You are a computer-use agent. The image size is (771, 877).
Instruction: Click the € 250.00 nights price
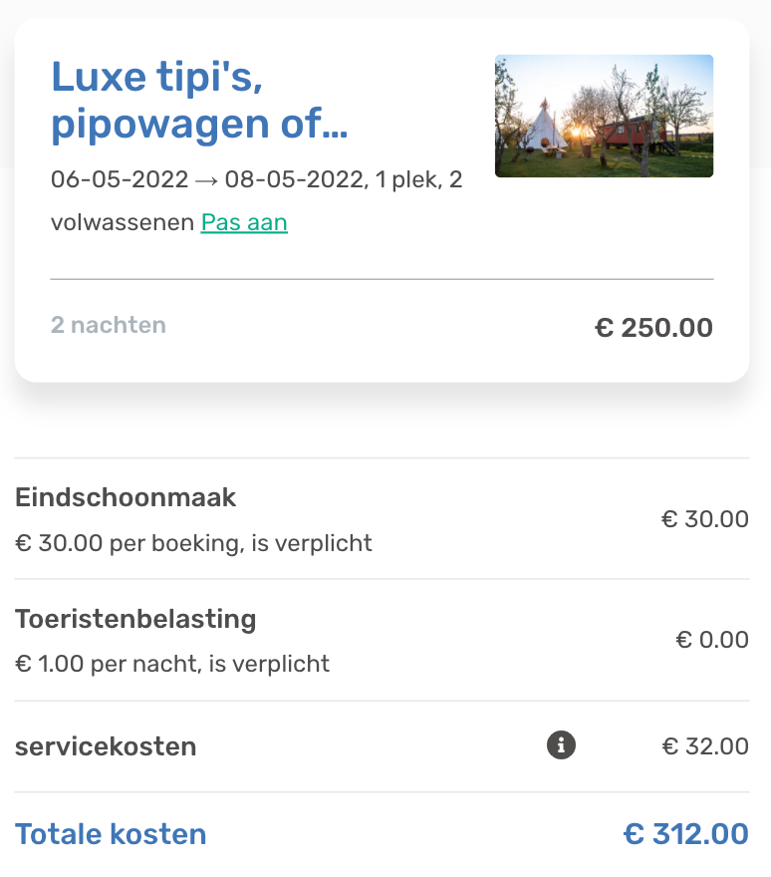click(x=653, y=328)
